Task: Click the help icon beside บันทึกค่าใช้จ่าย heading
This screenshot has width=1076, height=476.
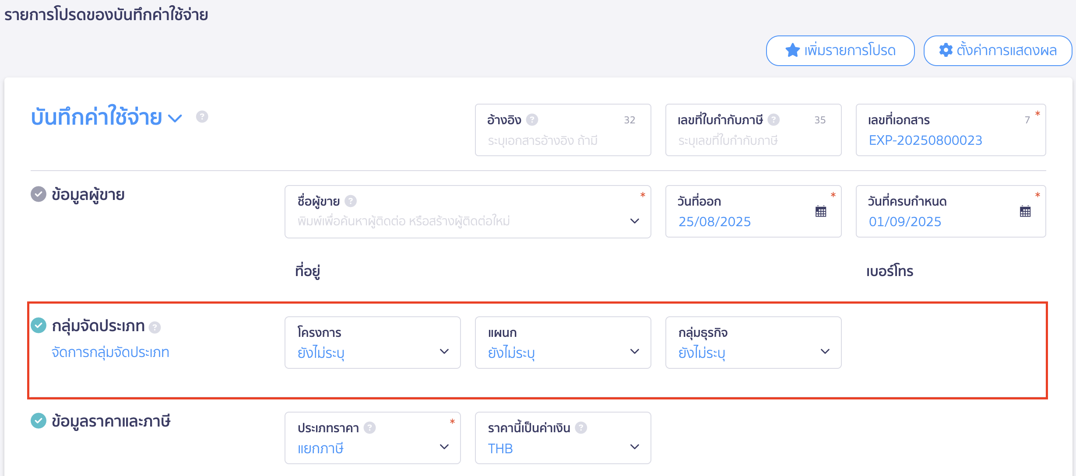Action: pos(202,117)
